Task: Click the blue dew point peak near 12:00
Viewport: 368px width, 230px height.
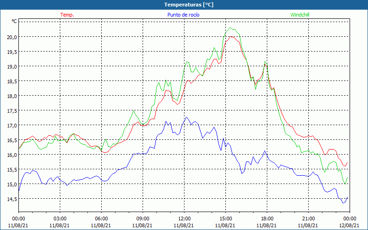Action: click(187, 117)
